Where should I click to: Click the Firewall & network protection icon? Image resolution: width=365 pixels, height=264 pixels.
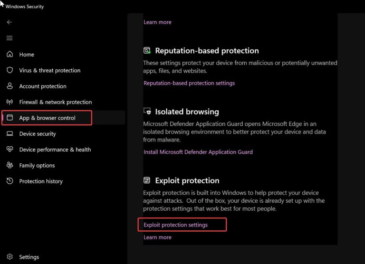pos(10,102)
